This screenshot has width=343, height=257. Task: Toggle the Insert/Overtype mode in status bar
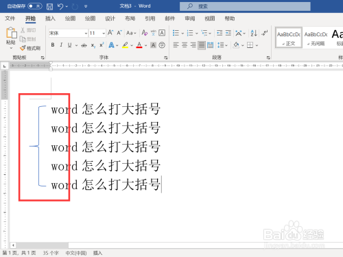pyautogui.click(x=97, y=253)
